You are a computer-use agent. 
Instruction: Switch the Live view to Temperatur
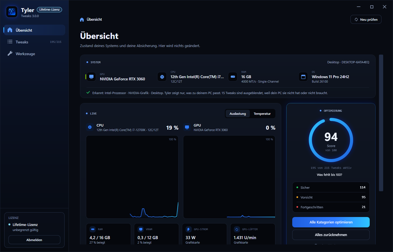[x=262, y=114]
